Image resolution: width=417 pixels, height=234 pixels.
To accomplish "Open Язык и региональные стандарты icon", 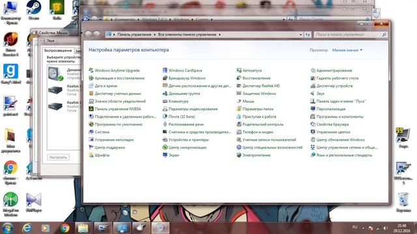I will tap(313, 155).
